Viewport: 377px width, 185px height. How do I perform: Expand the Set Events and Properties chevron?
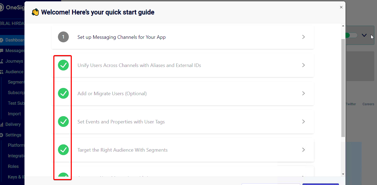pyautogui.click(x=304, y=122)
